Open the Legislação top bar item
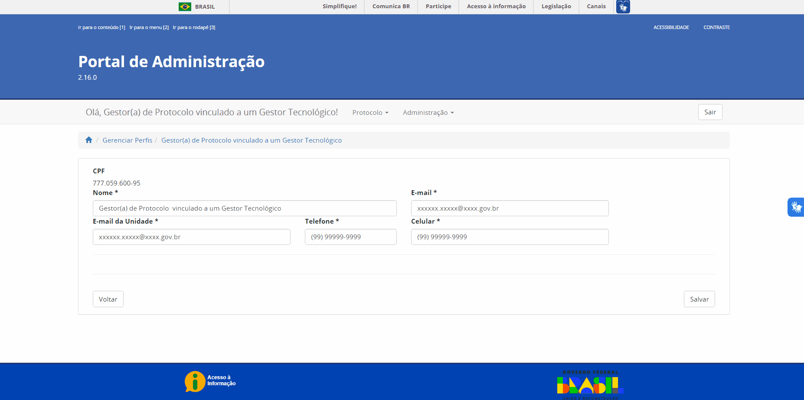This screenshot has width=804, height=400. click(x=556, y=7)
